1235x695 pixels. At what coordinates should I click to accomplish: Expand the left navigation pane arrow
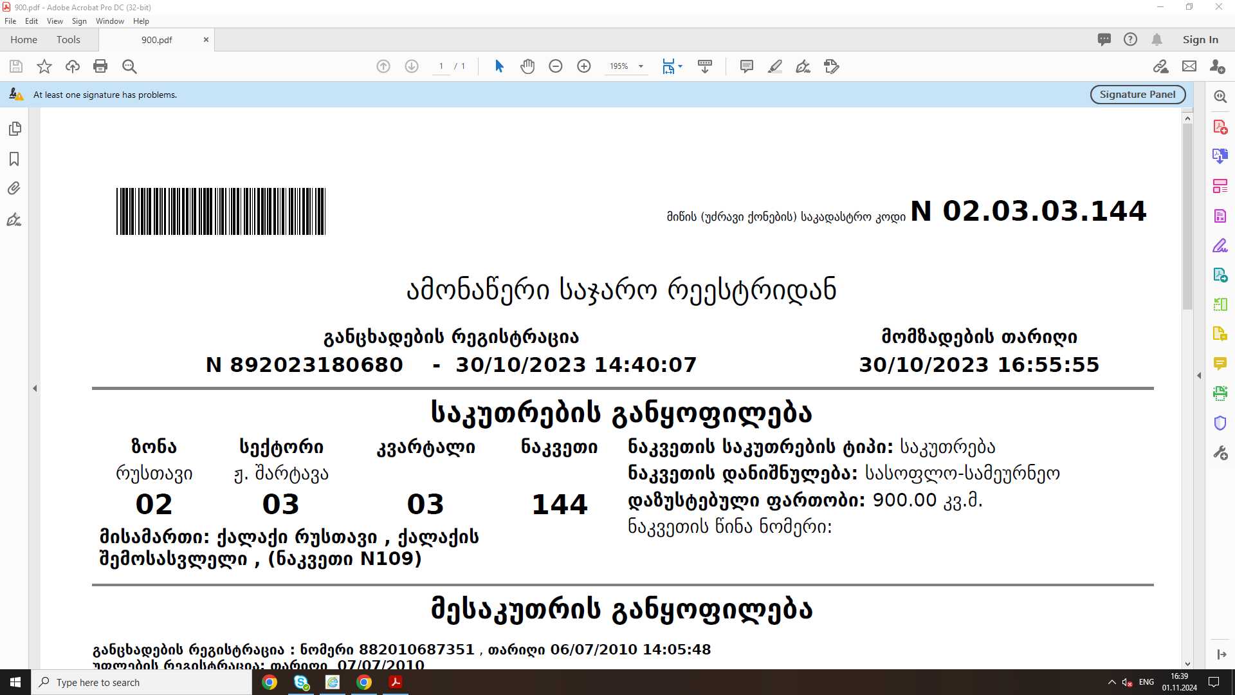[35, 388]
